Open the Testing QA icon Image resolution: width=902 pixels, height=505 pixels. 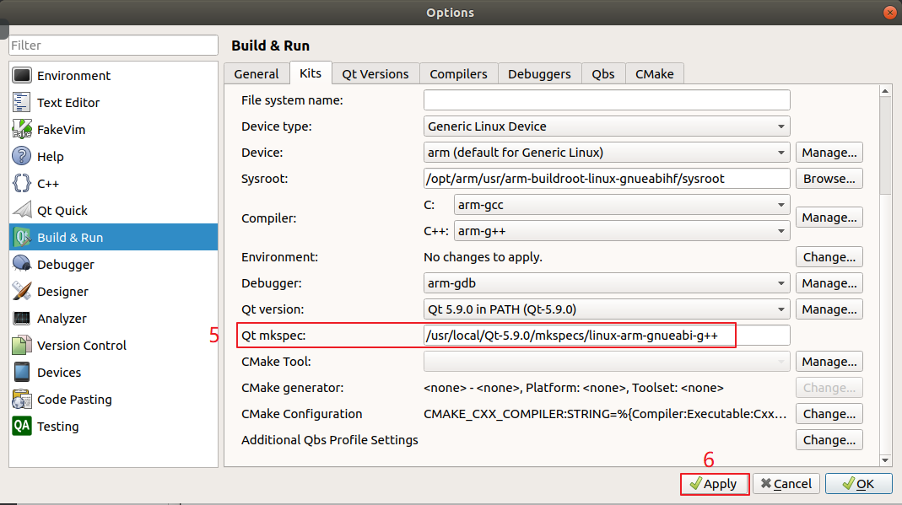(22, 427)
